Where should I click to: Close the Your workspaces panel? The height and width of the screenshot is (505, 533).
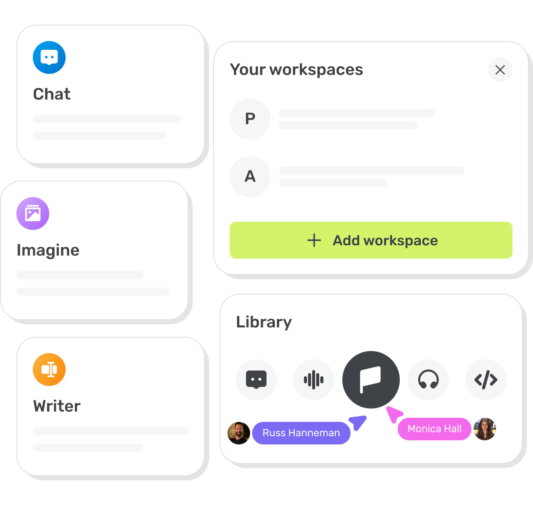500,70
